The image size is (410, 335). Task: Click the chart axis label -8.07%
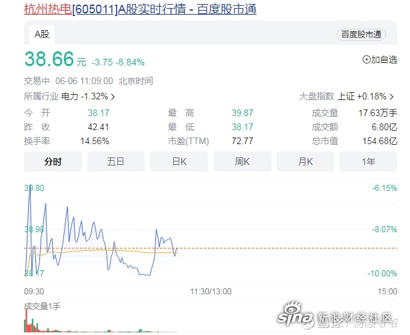[x=385, y=230]
